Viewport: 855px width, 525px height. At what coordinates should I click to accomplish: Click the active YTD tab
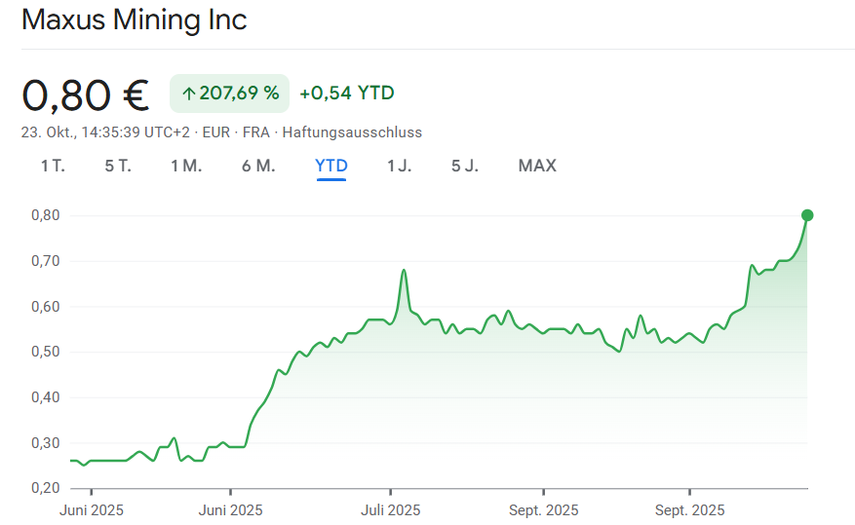(331, 166)
